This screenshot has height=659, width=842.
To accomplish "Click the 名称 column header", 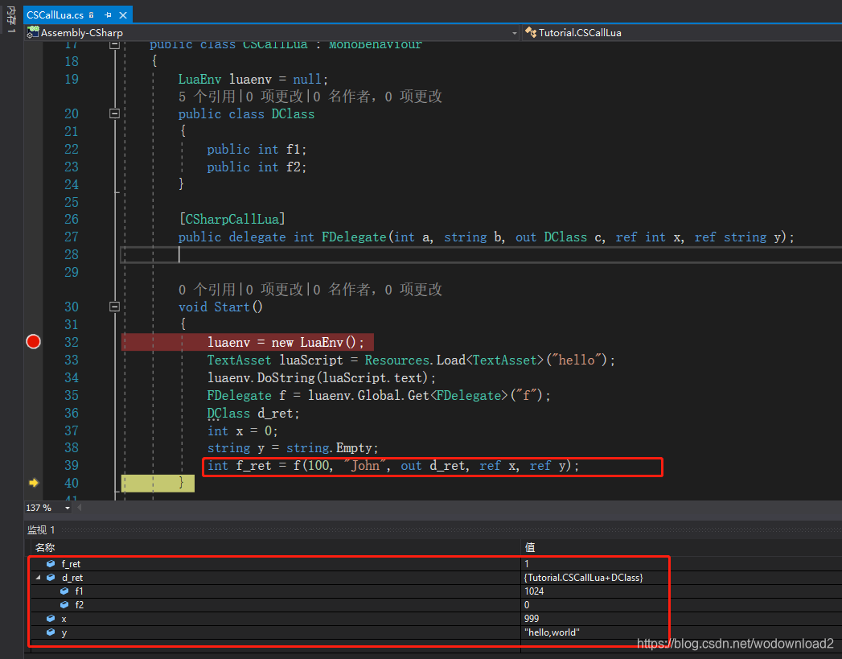I will click(45, 547).
